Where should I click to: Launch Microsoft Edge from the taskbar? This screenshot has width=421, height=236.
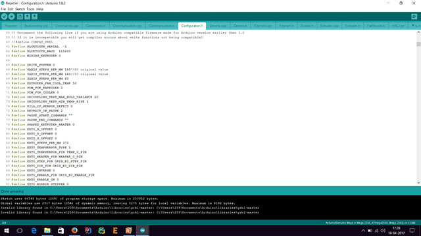[34, 230]
